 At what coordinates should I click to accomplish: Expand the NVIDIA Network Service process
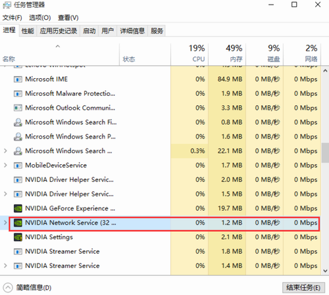[5, 223]
